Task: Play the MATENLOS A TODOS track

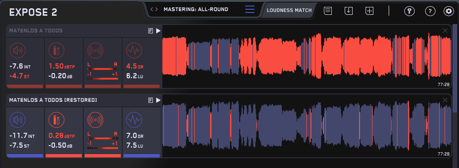Action: click(x=158, y=31)
